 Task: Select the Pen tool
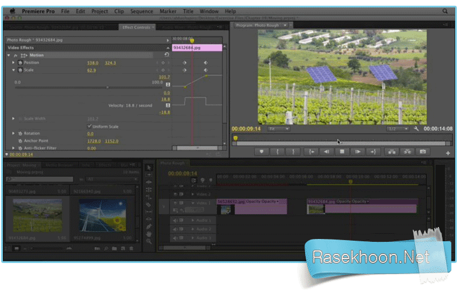149,226
